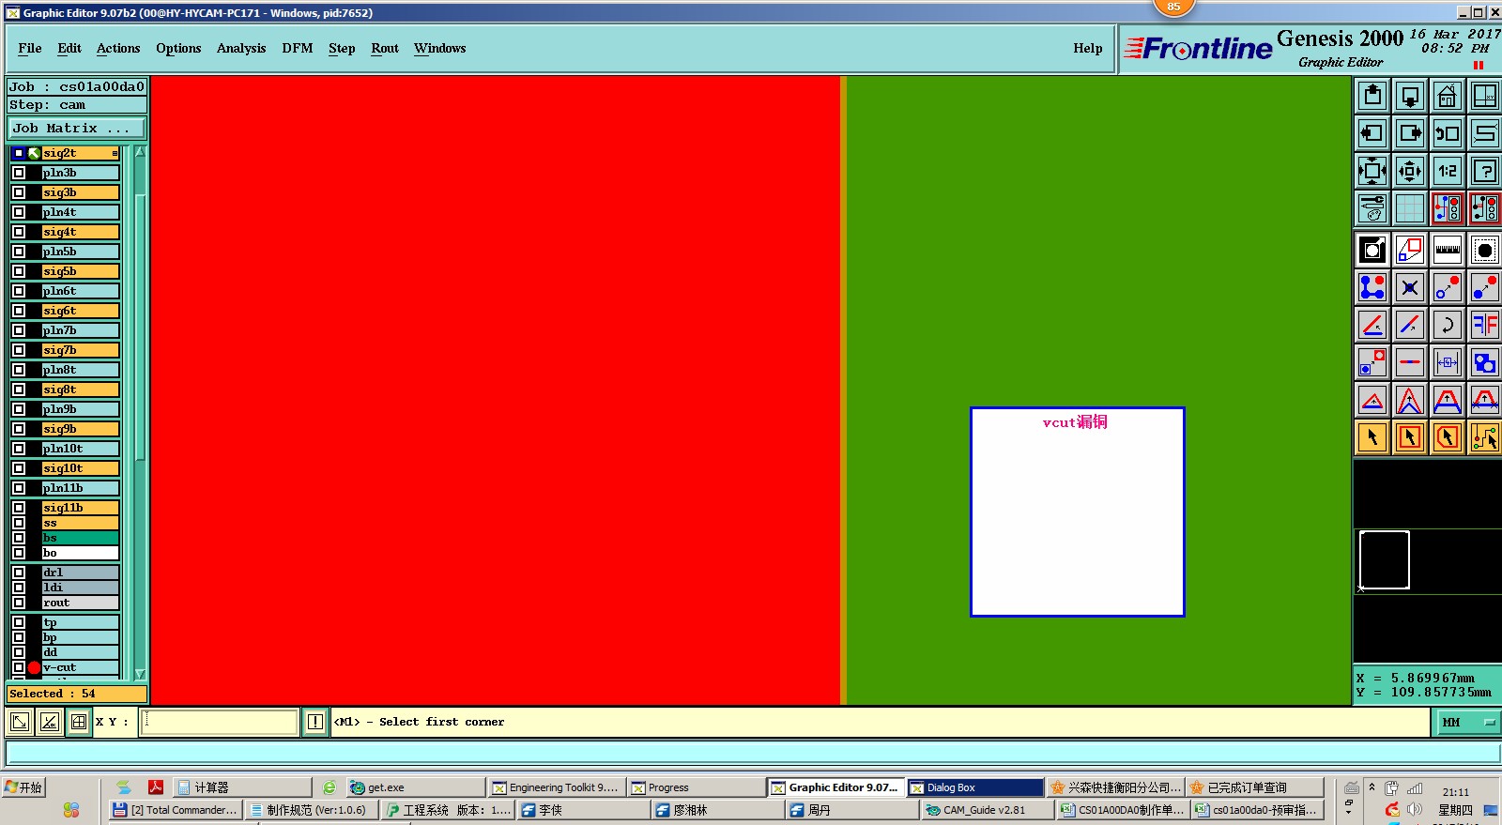Image resolution: width=1502 pixels, height=825 pixels.
Task: Select the sig6t layer name
Action: click(81, 311)
